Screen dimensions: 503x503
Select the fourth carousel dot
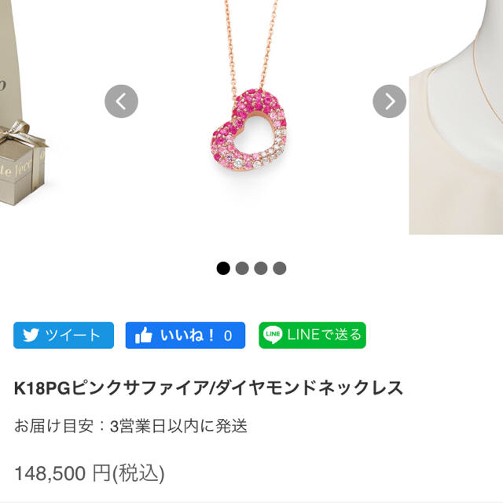tap(280, 268)
